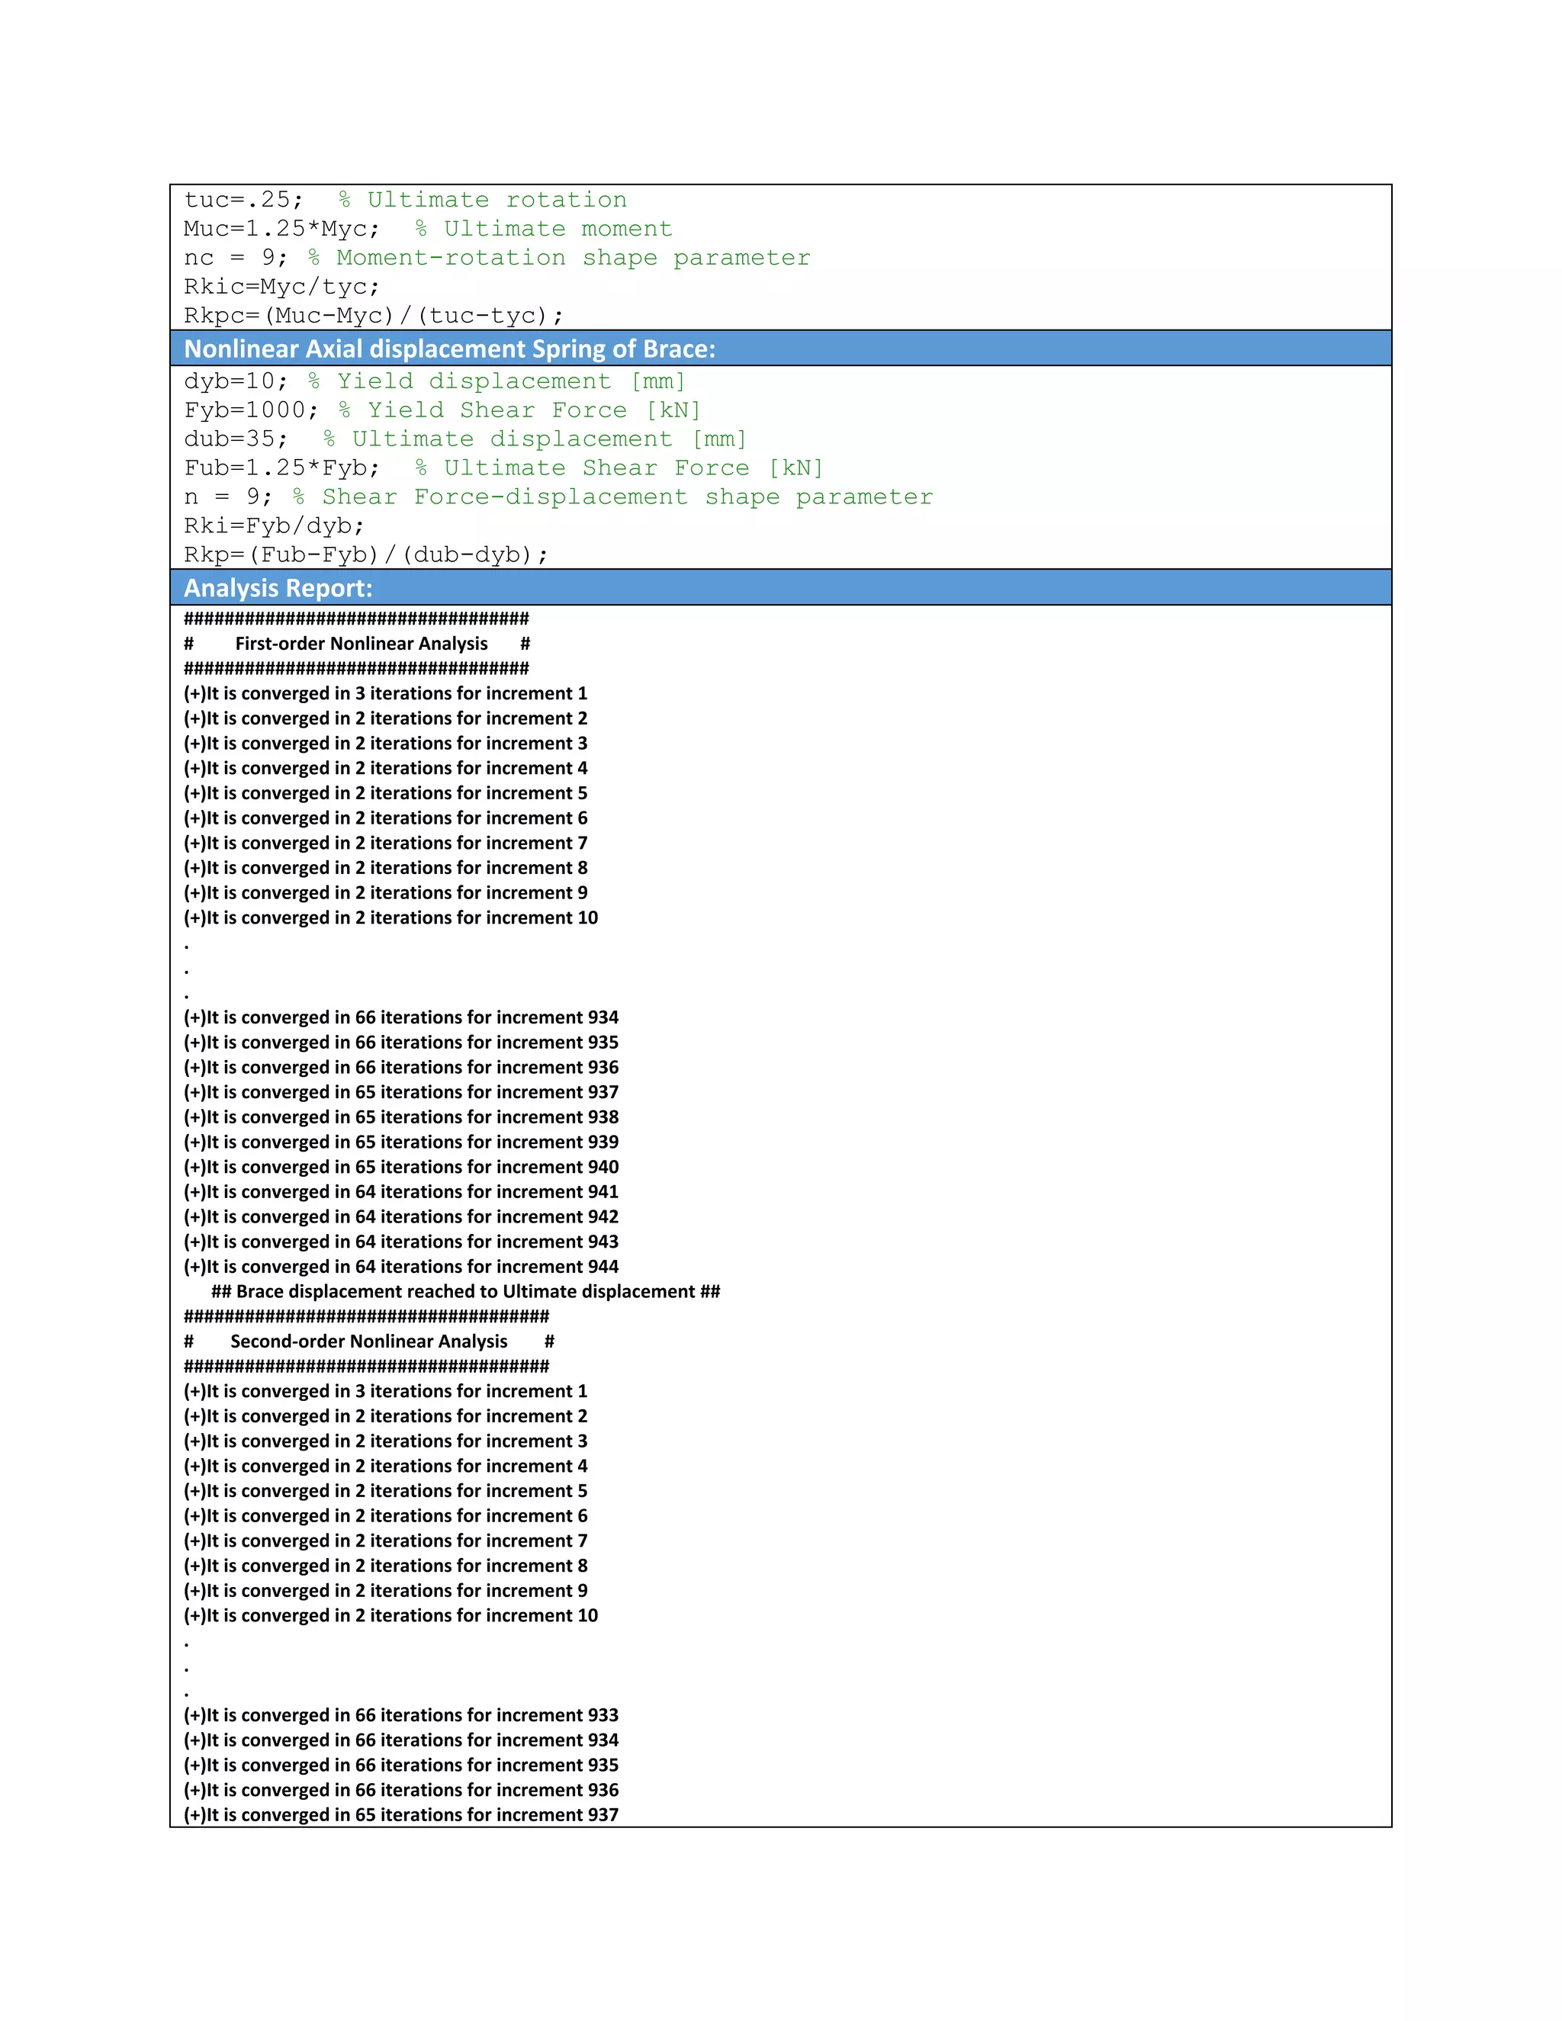This screenshot has width=1562, height=2021.
Task: Click the 'Nonlinear Axial displacement Spring of Brace' header
Action: (448, 349)
